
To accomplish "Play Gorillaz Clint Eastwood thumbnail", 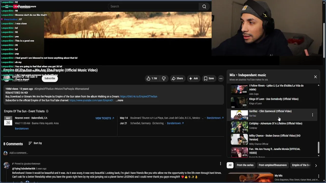I will click(239, 115).
